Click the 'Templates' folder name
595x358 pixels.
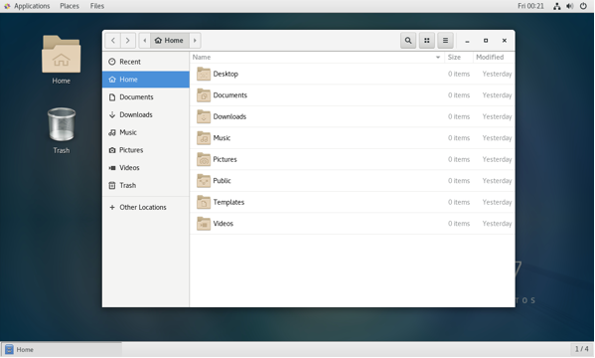tap(228, 202)
